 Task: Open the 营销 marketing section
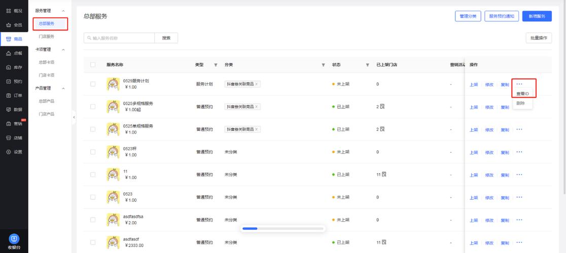pyautogui.click(x=14, y=123)
